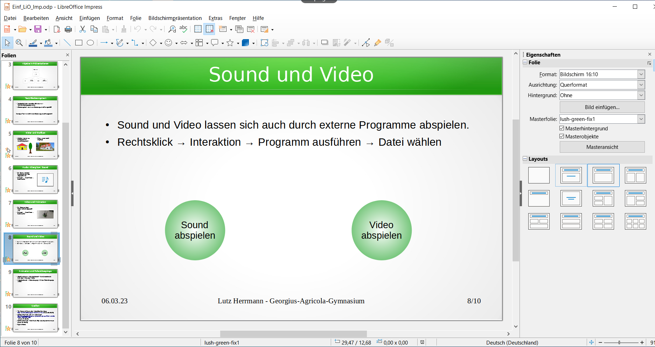Select slide 6 thumbnail in Folien panel
The height and width of the screenshot is (347, 655).
[35, 179]
